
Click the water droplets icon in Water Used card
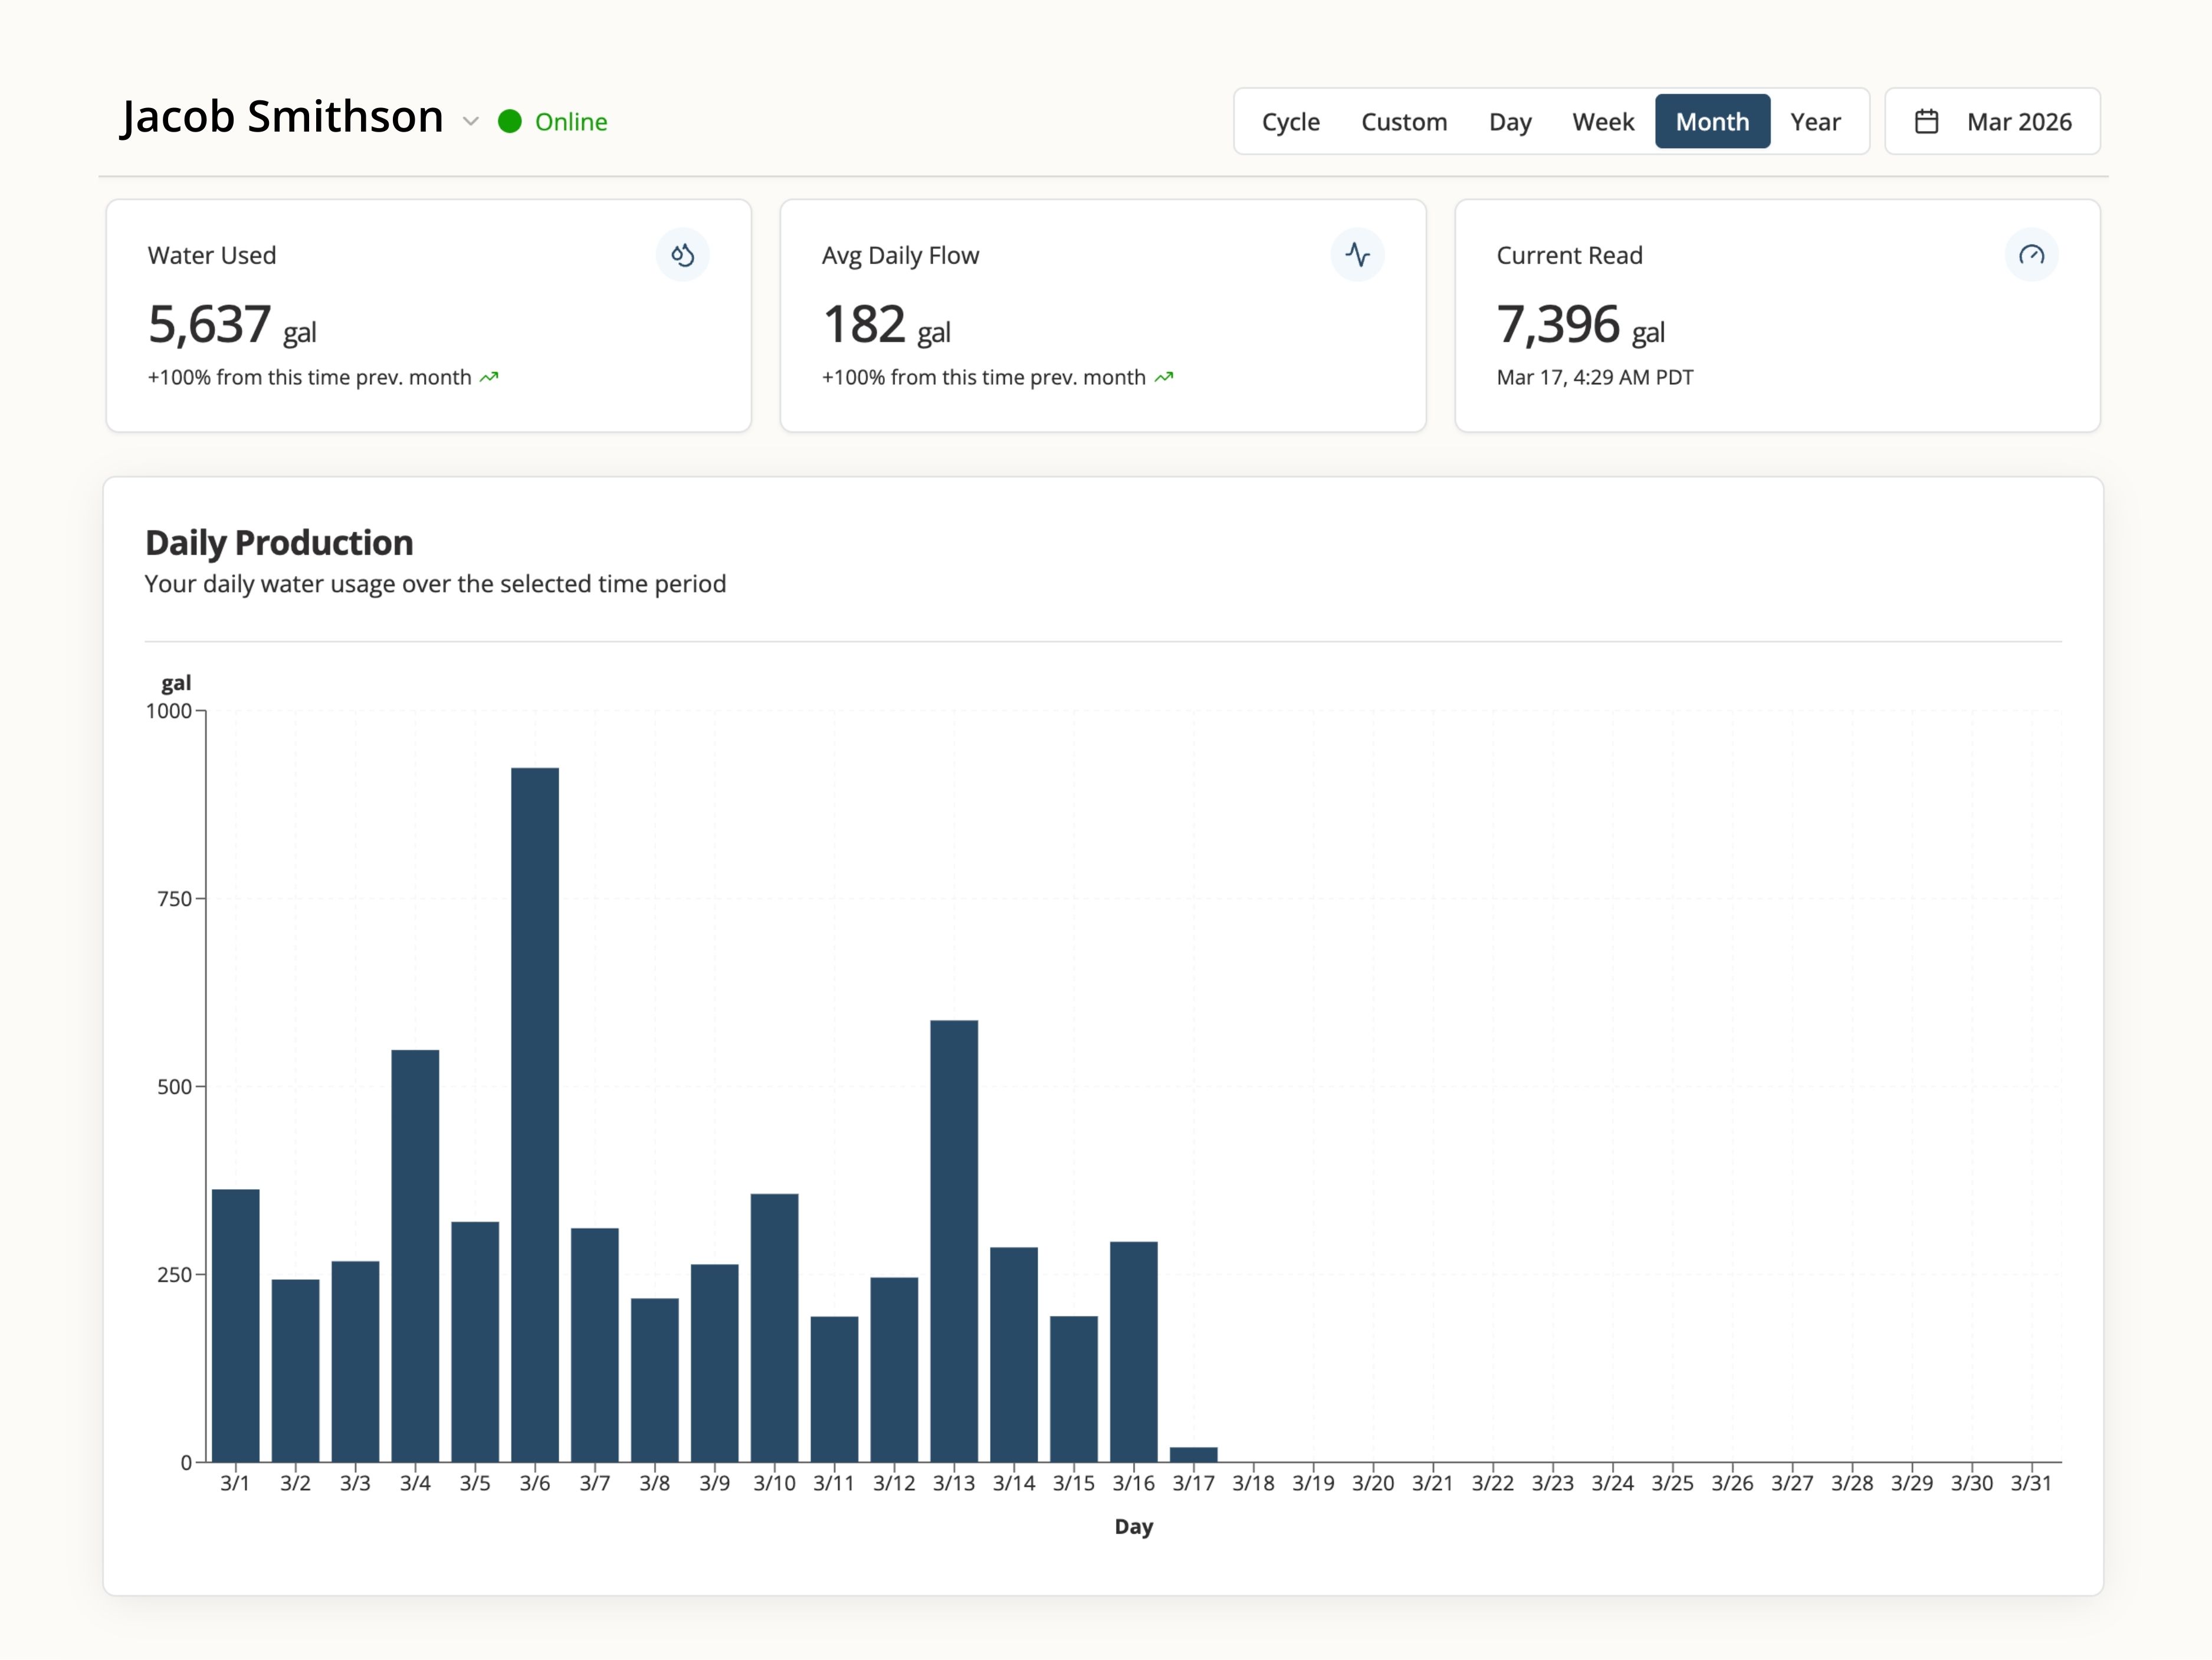coord(682,255)
